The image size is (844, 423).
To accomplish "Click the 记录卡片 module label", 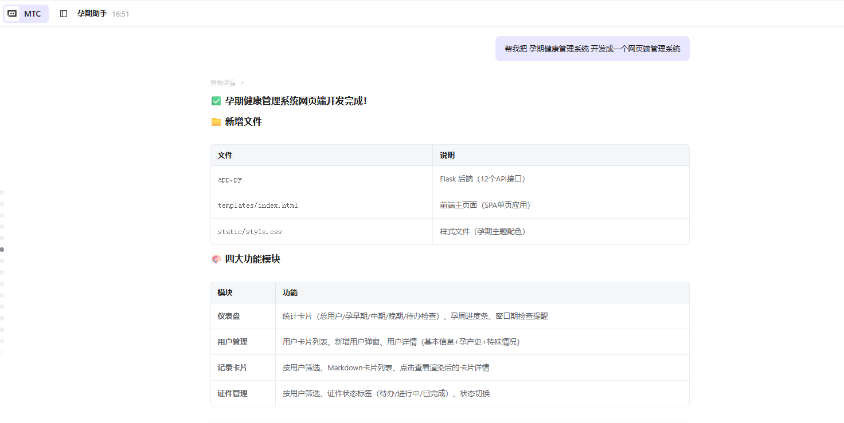I will coord(232,367).
